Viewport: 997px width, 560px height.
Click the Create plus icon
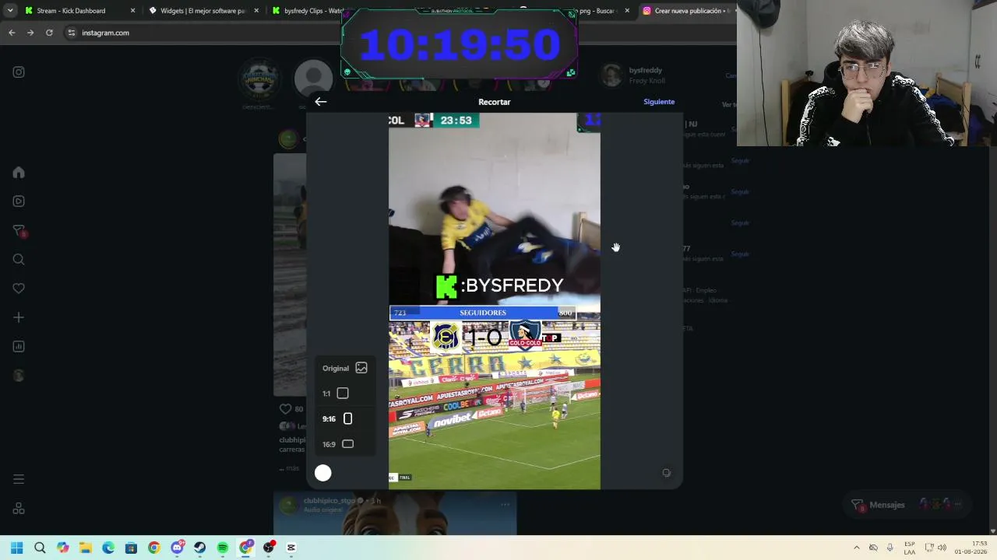point(19,317)
